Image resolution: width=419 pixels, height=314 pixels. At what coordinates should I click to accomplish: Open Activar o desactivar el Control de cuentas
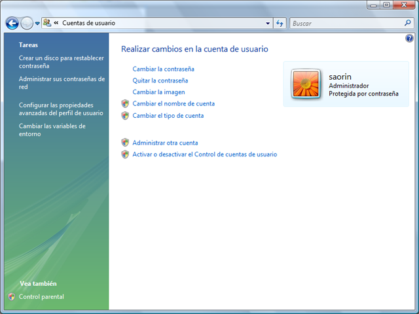click(x=204, y=154)
